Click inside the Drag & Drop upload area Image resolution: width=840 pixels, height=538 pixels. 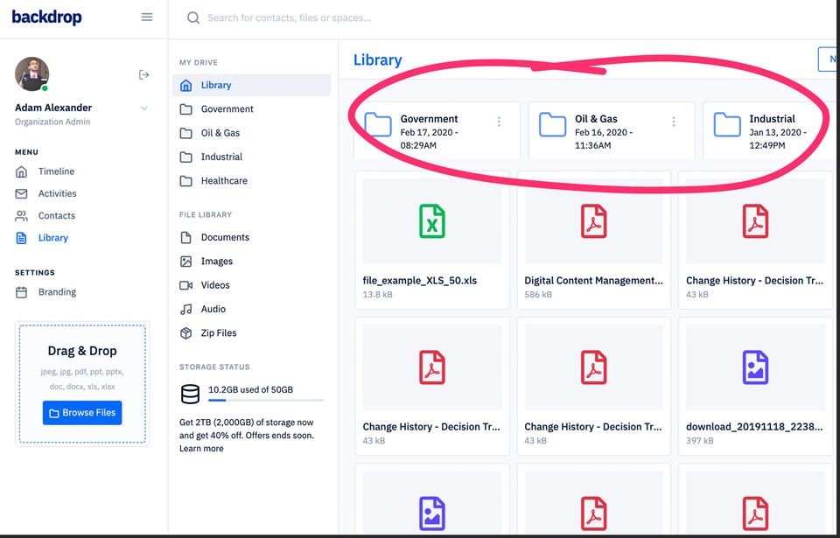[82, 384]
